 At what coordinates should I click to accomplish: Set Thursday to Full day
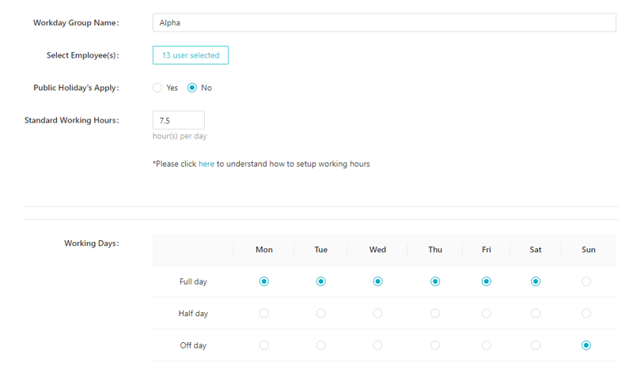pos(435,281)
